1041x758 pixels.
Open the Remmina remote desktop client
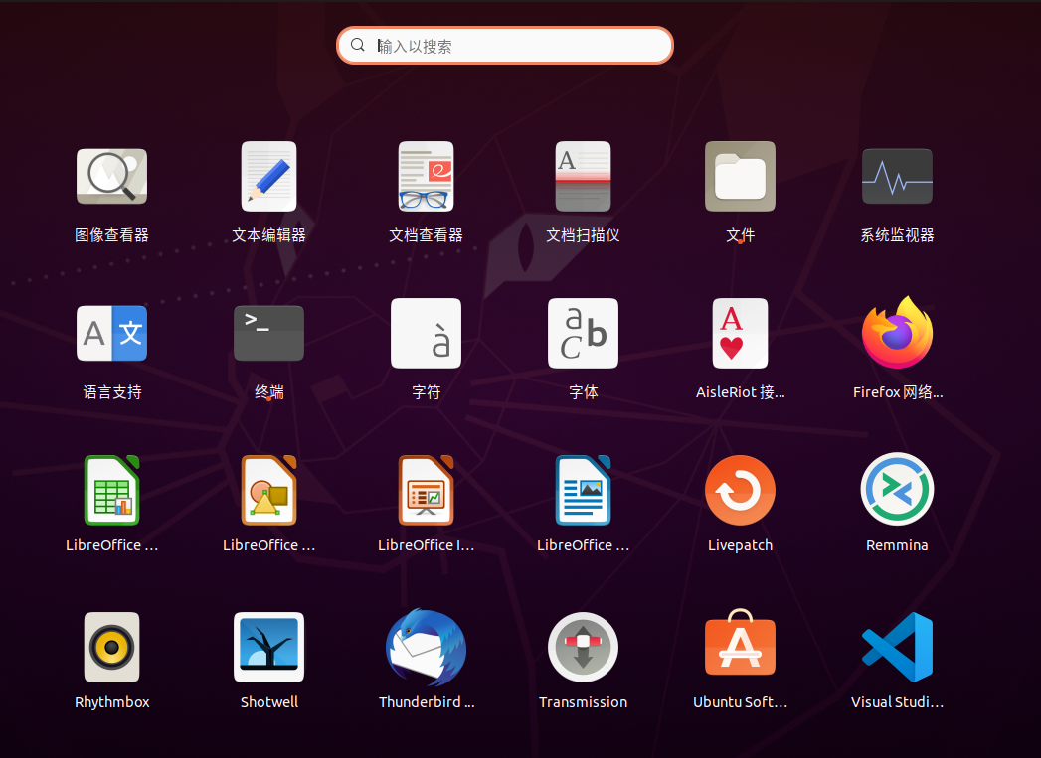[897, 489]
